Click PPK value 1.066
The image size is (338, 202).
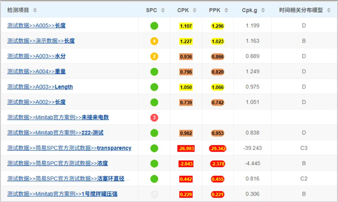coord(218,88)
